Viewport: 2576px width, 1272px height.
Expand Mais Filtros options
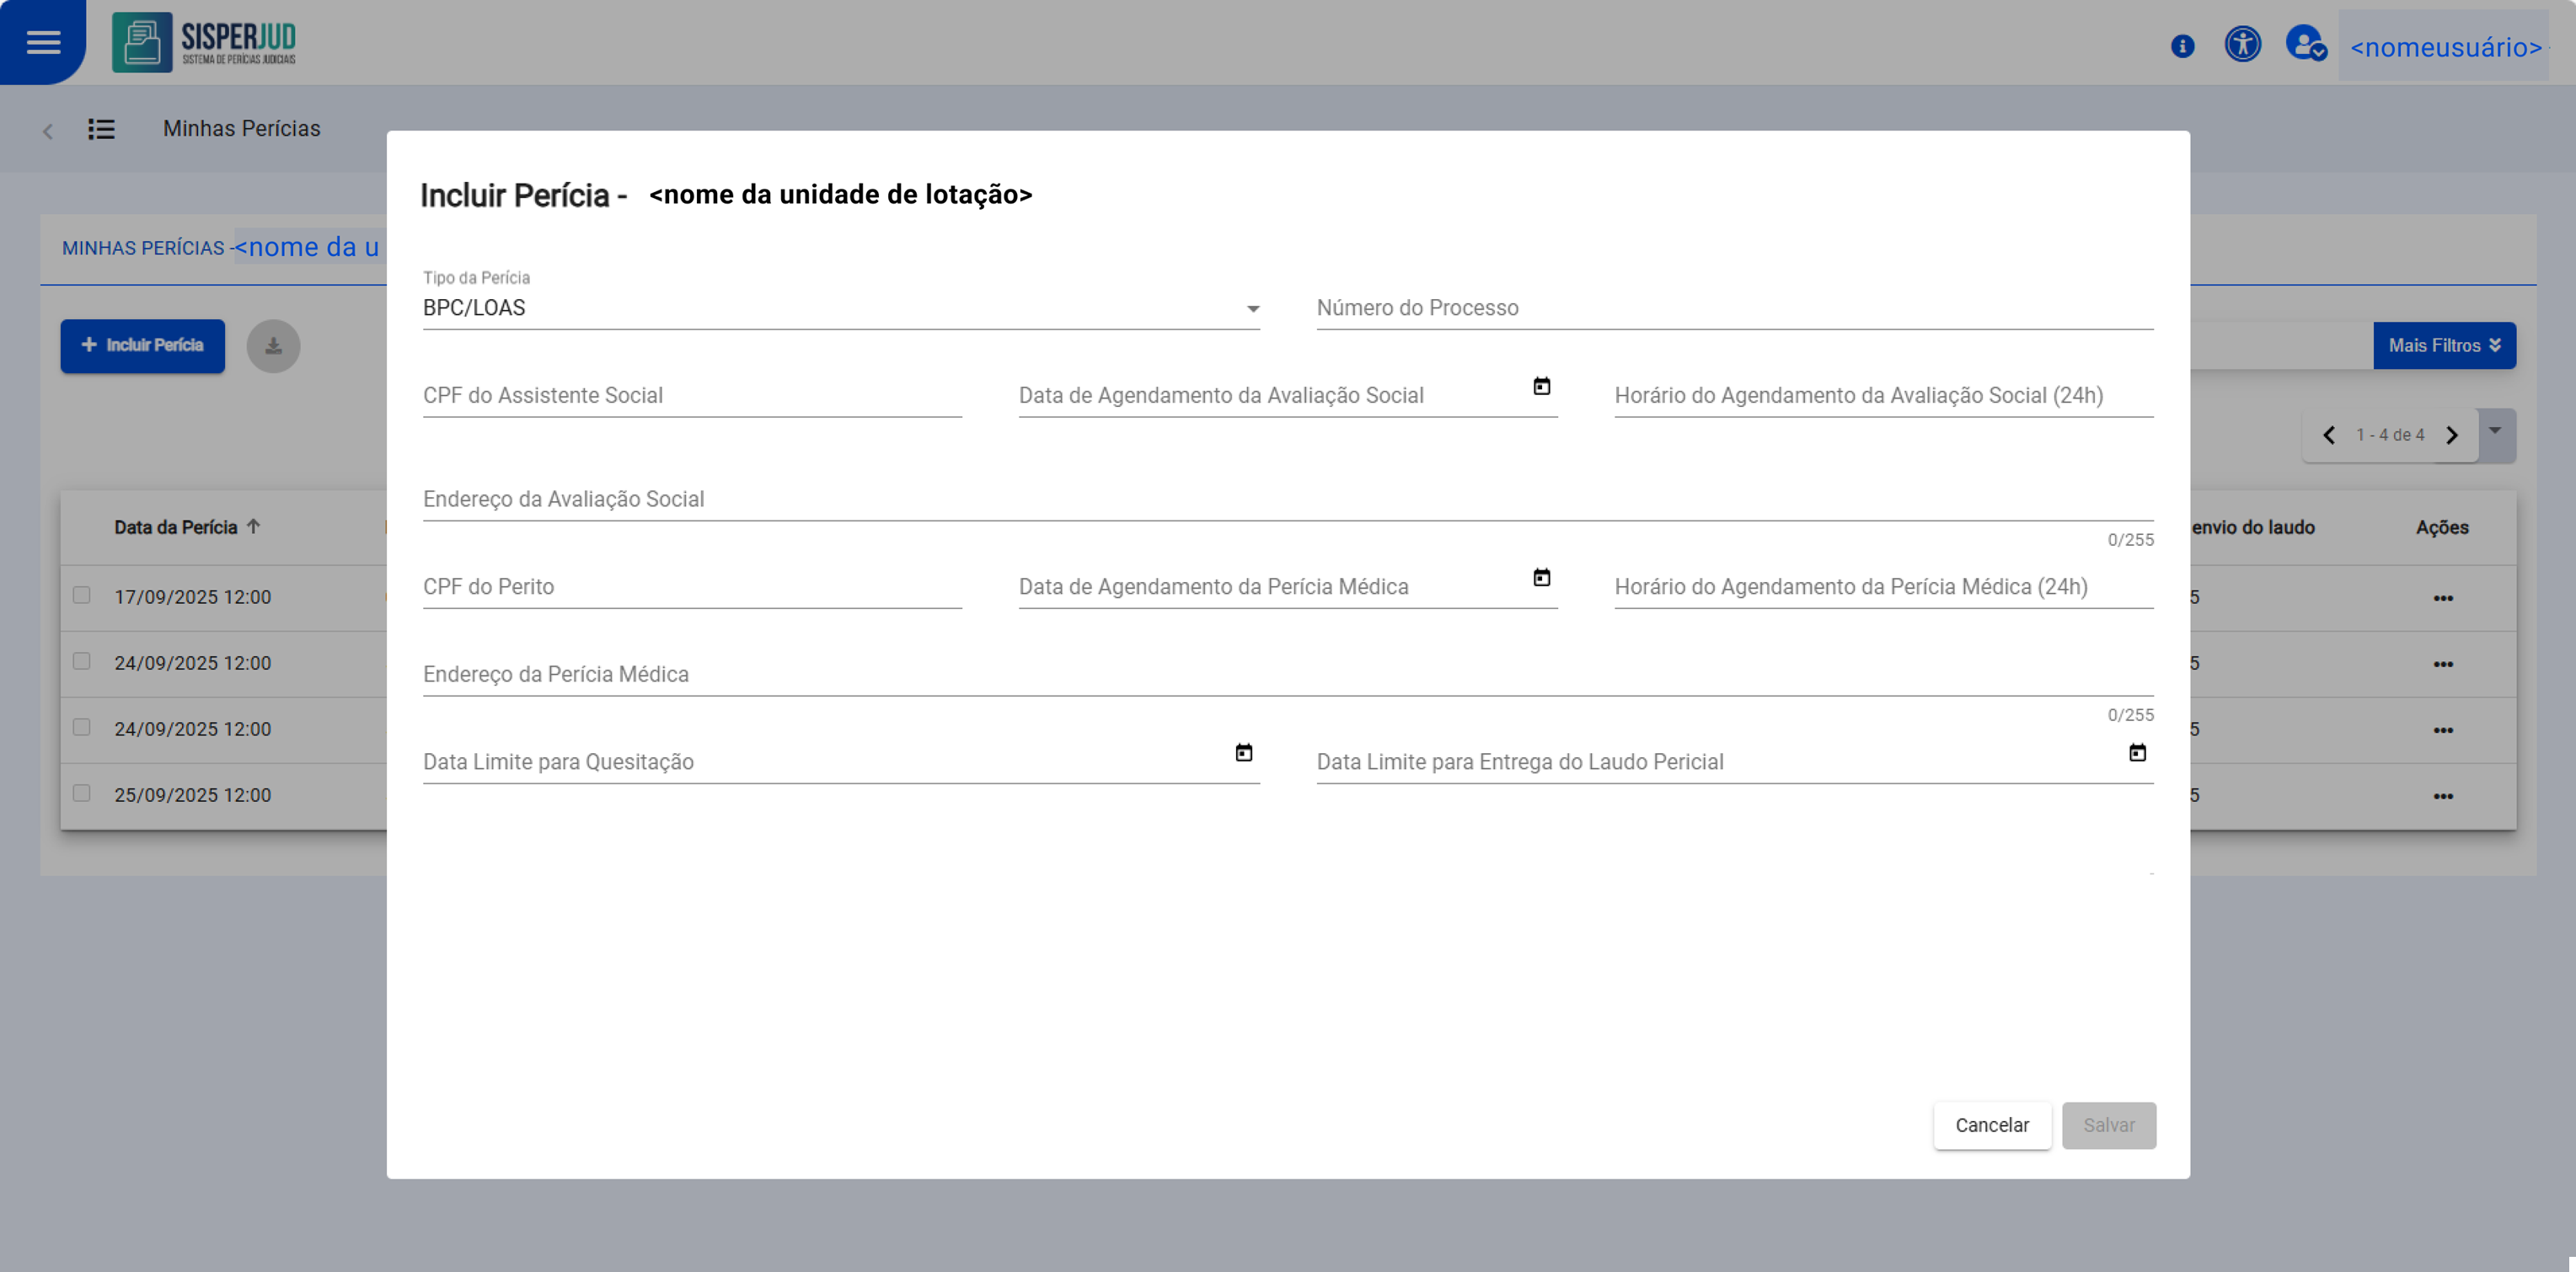click(x=2444, y=346)
